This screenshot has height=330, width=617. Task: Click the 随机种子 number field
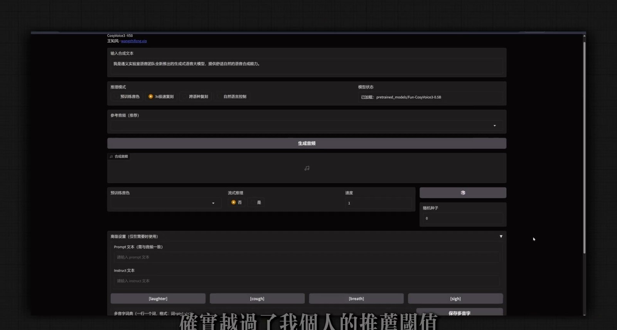pos(463,219)
